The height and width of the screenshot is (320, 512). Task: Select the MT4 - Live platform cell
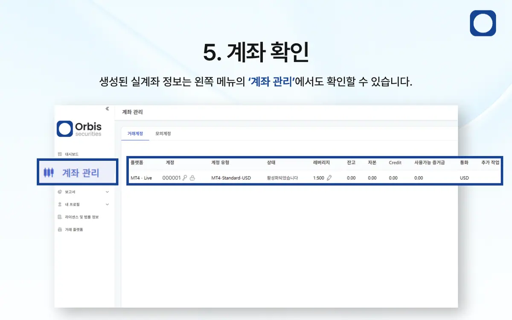click(141, 178)
